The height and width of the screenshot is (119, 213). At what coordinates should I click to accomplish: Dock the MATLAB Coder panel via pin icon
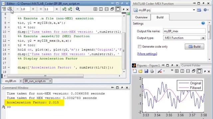tap(194, 4)
